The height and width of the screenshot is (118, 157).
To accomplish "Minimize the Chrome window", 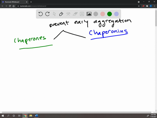I will pyautogui.click(x=144, y=2).
